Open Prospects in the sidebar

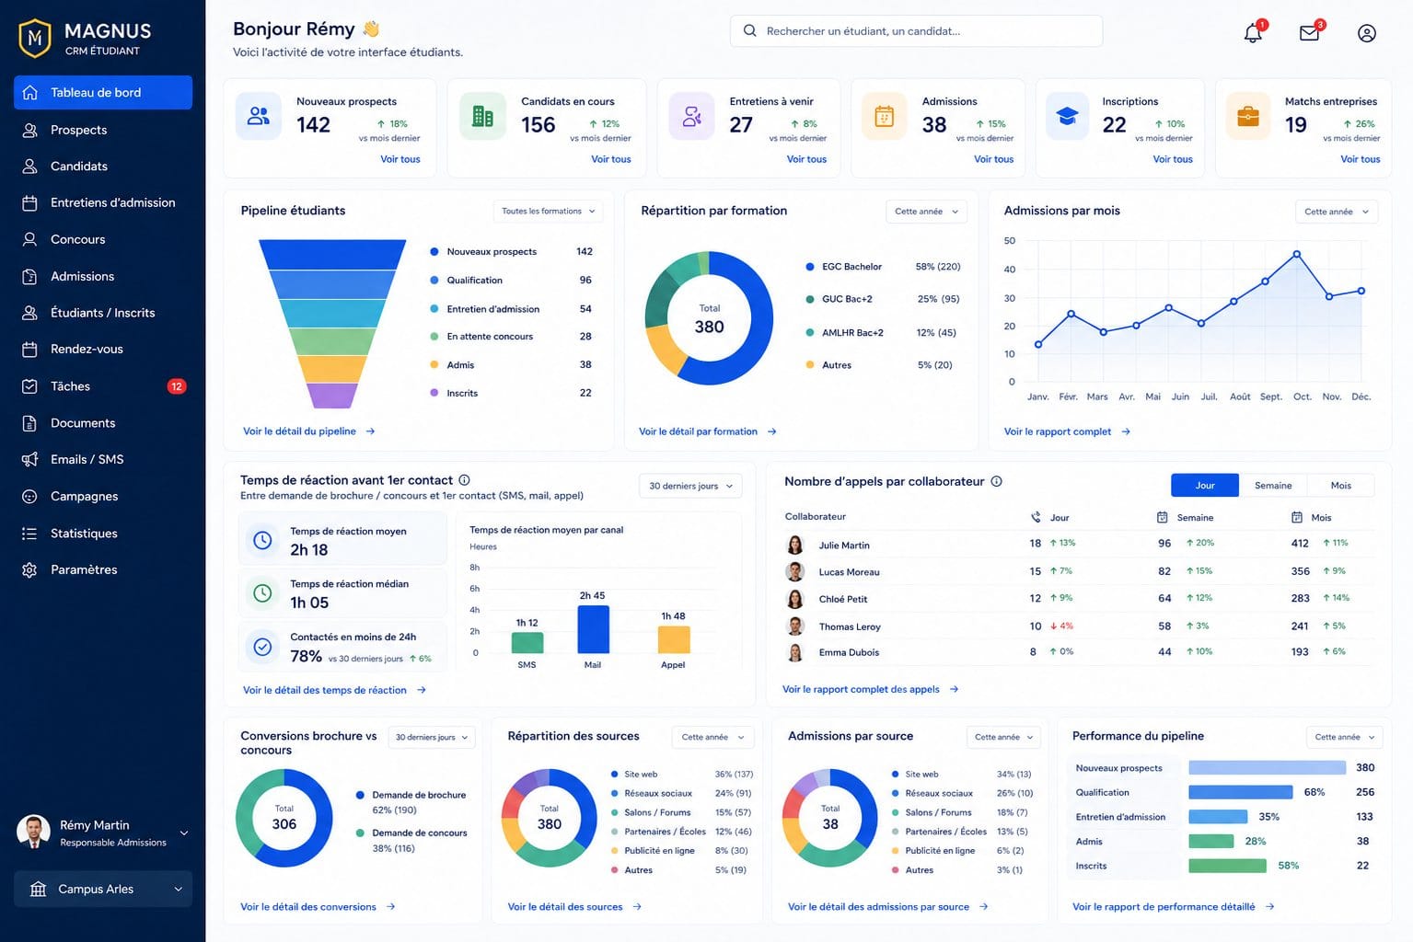pos(103,130)
